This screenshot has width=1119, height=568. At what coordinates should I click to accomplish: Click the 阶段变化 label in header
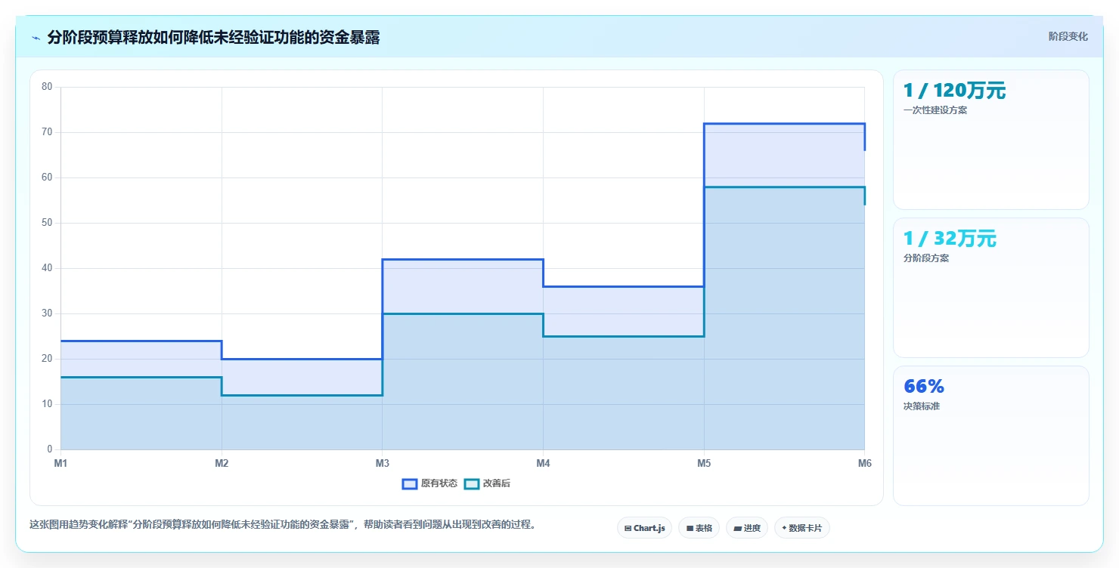tap(1068, 36)
